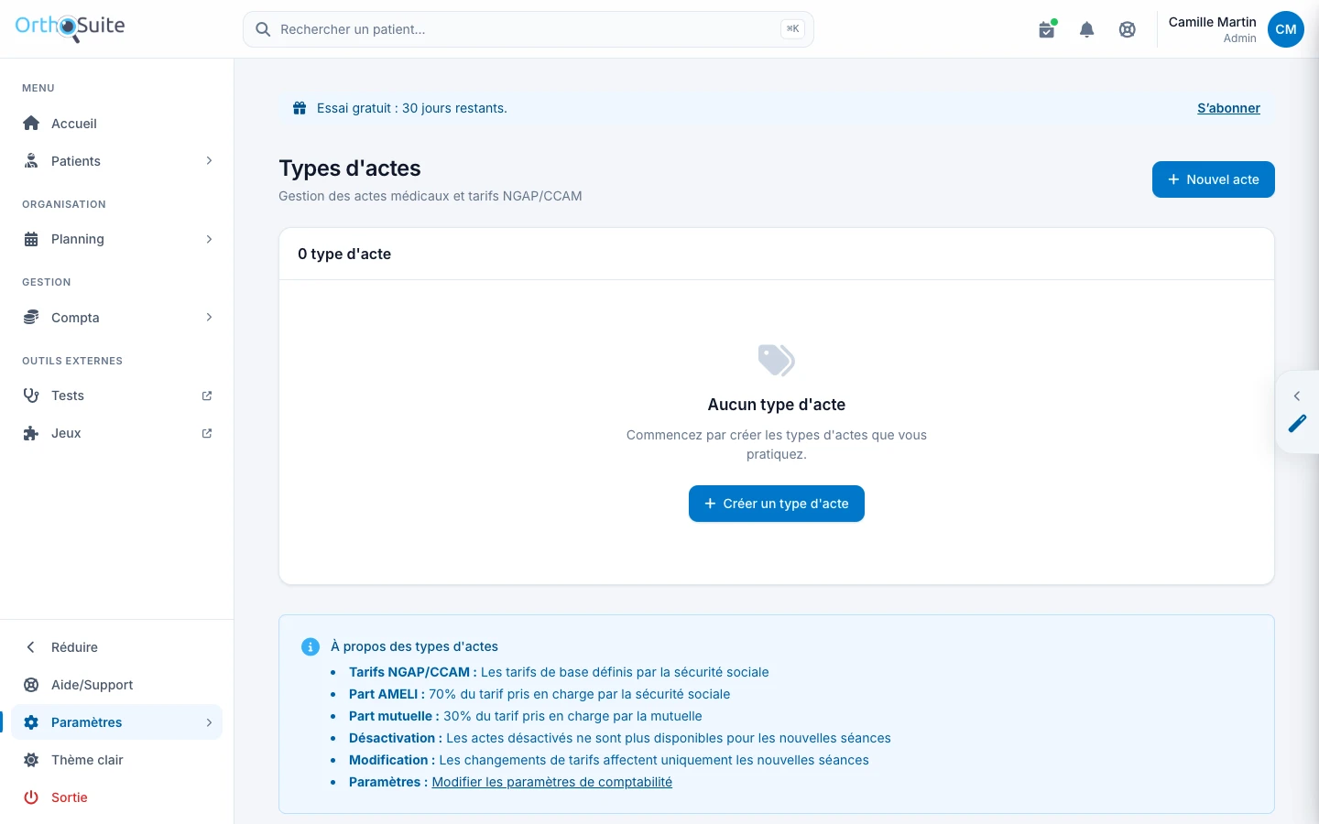Viewport: 1319px width, 824px height.
Task: Click the info icon near À propos
Action: point(311,646)
